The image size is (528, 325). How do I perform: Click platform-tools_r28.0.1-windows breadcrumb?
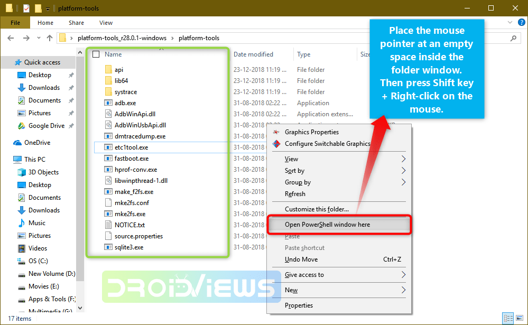tap(122, 38)
